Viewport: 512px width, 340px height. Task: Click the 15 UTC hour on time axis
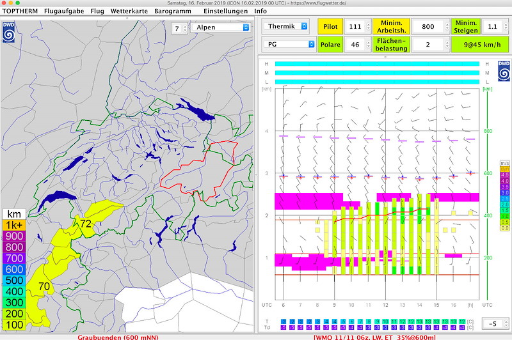coord(436,305)
